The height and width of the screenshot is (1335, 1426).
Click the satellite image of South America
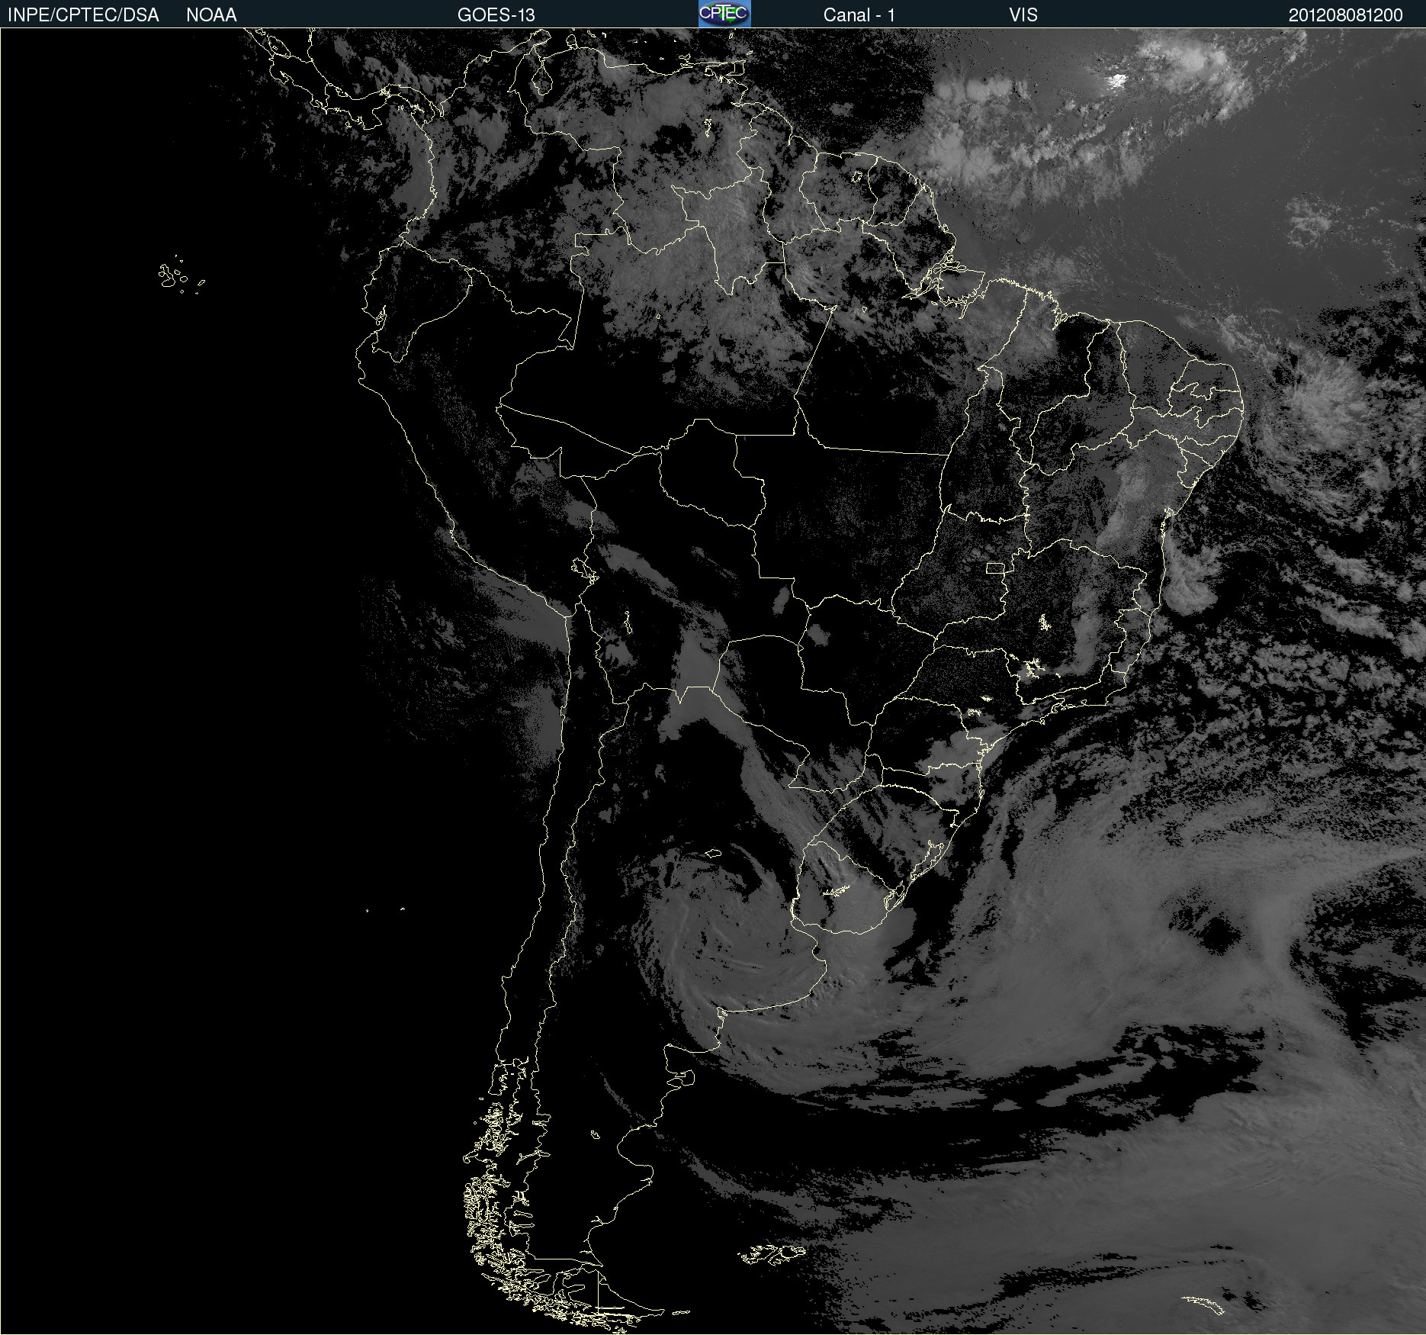pos(713,681)
